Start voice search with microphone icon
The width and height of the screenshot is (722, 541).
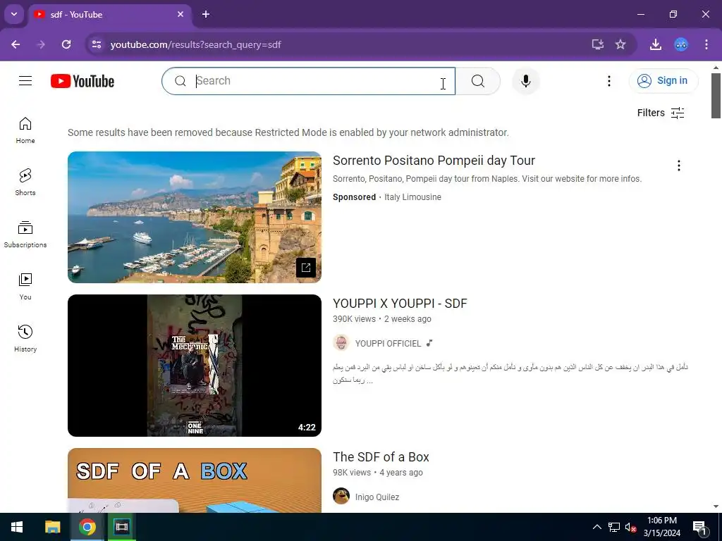coord(525,81)
